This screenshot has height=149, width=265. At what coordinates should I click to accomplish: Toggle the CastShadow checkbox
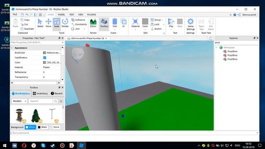(45, 58)
